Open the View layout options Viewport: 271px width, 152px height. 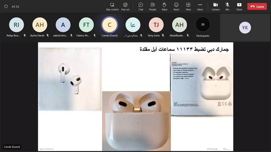point(188,6)
